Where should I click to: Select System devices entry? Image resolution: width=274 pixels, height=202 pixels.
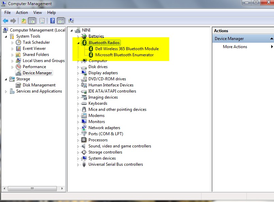tap(102, 158)
